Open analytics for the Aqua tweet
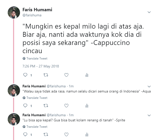The width and height of the screenshot is (160, 140). [87, 106]
